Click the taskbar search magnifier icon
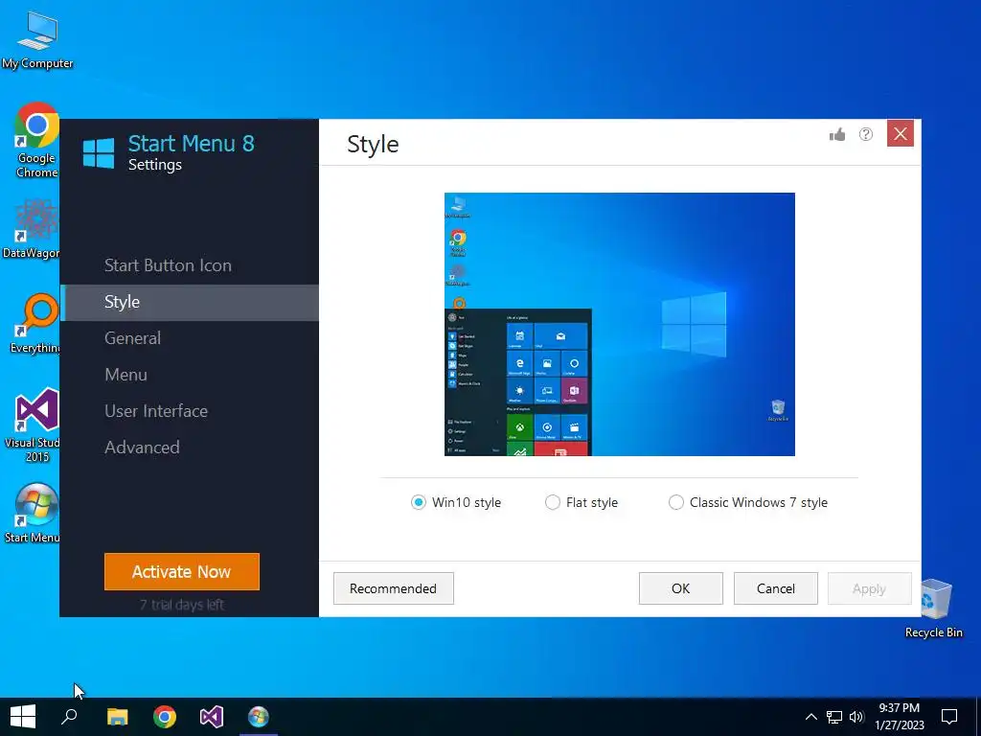Image resolution: width=981 pixels, height=736 pixels. point(69,717)
